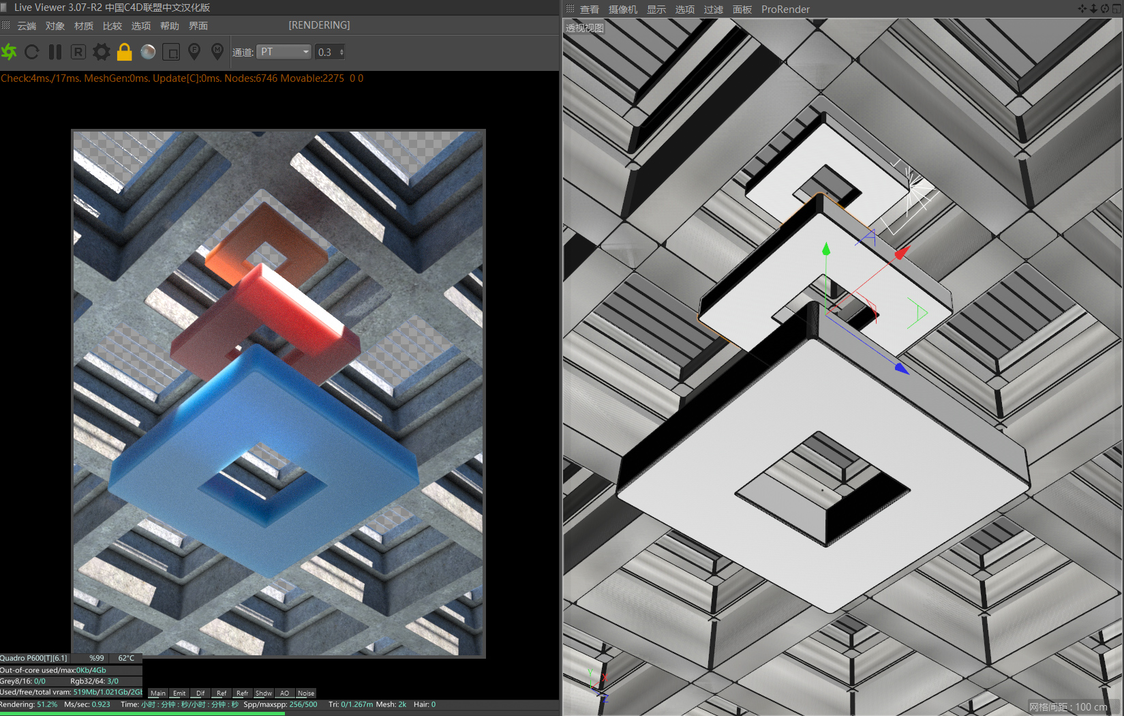Switch to the AO render pass tab
This screenshot has height=716, width=1124.
(285, 693)
